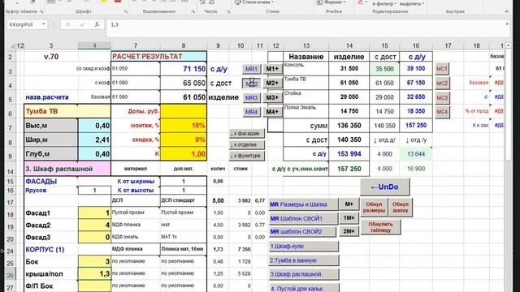Select the Выс,м value cell 0,40
The image size is (520, 292).
pyautogui.click(x=94, y=126)
